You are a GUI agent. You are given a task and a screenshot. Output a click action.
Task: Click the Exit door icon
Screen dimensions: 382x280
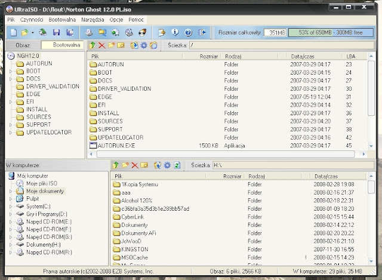[x=202, y=32]
